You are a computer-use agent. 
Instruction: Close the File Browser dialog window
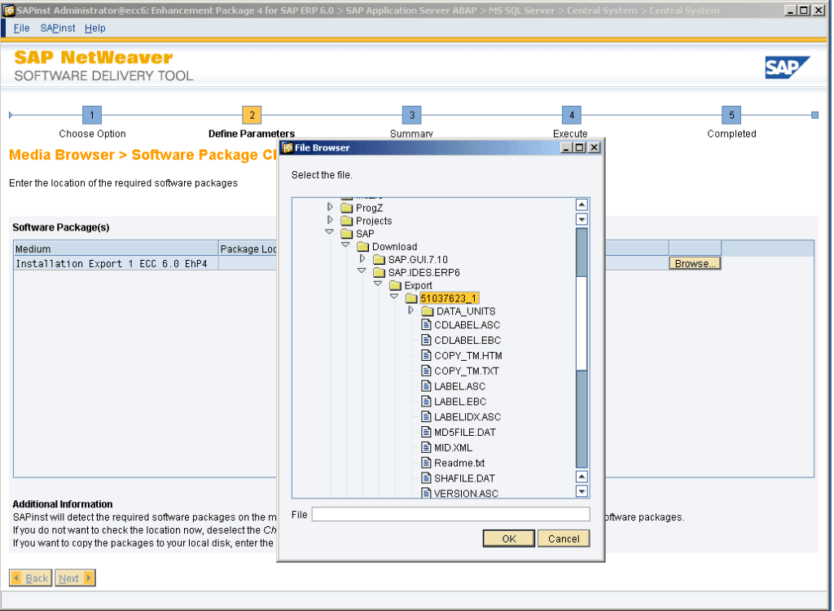point(595,148)
